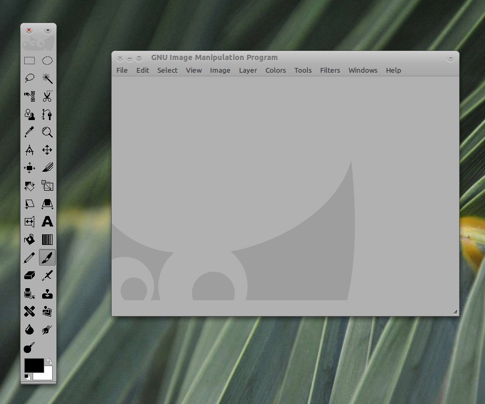Screen dimensions: 485x404
Task: Select the Smudge tool
Action: [47, 329]
